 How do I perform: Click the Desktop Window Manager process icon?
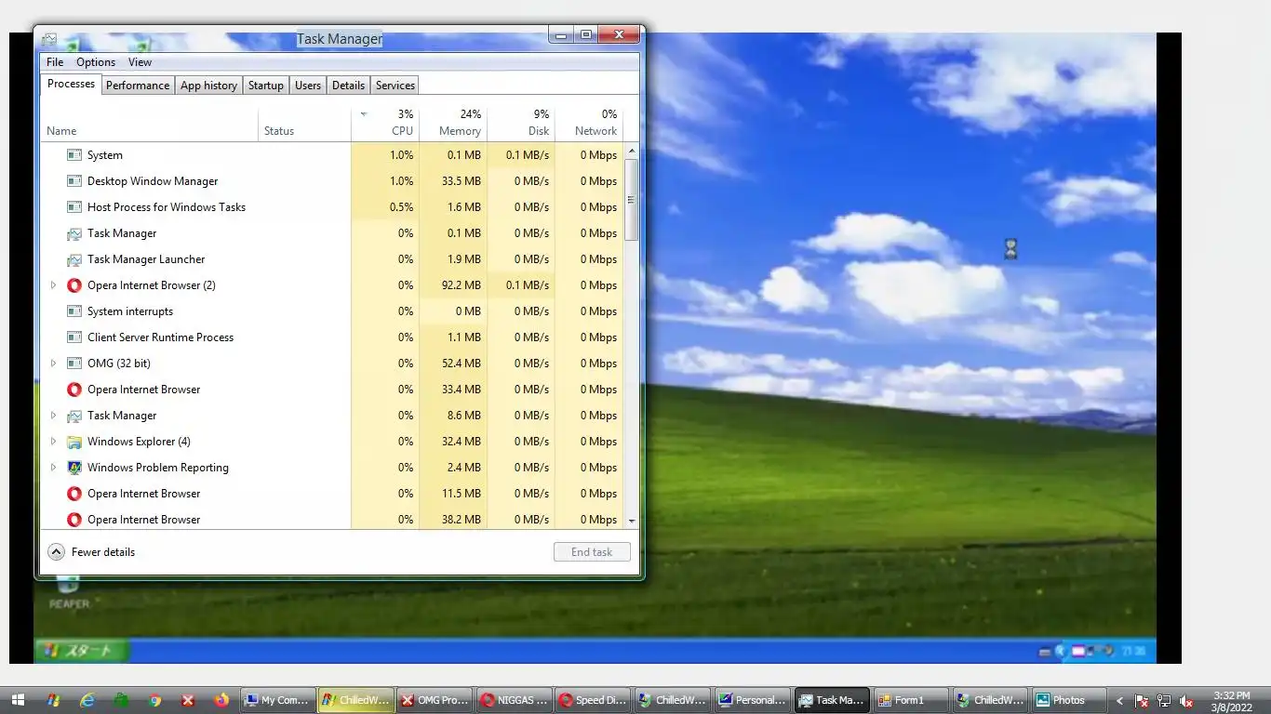click(x=74, y=181)
